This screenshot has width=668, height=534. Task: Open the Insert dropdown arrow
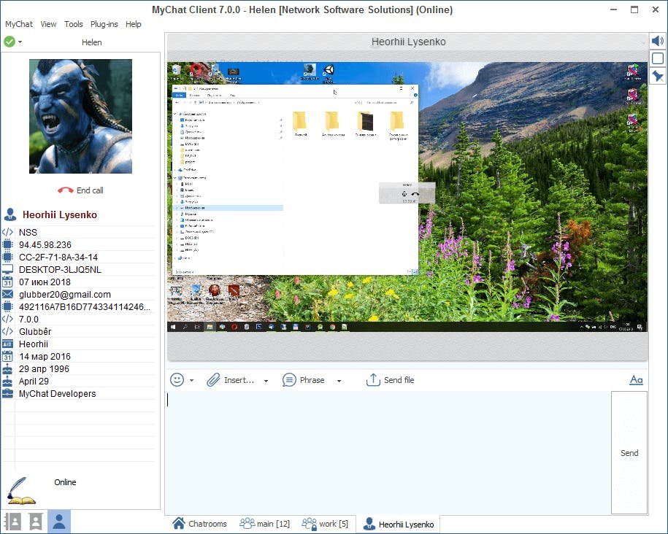click(x=266, y=381)
